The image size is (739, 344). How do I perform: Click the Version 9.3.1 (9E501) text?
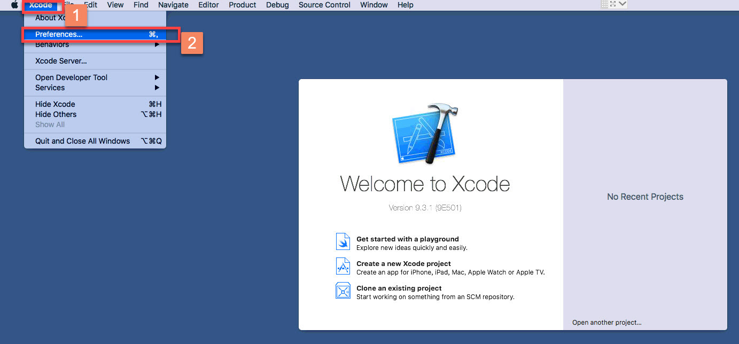(x=425, y=208)
